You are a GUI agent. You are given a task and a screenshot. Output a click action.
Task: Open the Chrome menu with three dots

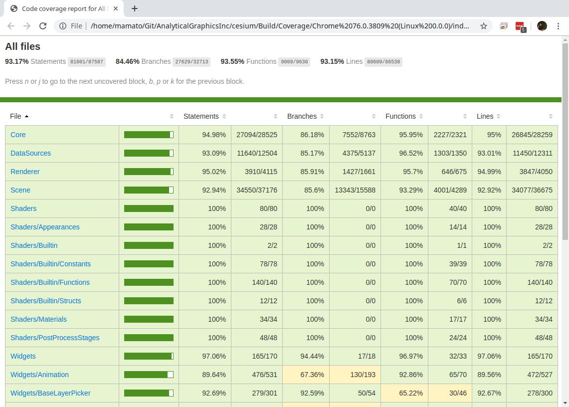click(560, 26)
